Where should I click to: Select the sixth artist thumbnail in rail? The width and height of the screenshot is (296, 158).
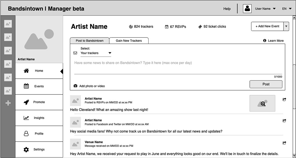pos(8,91)
